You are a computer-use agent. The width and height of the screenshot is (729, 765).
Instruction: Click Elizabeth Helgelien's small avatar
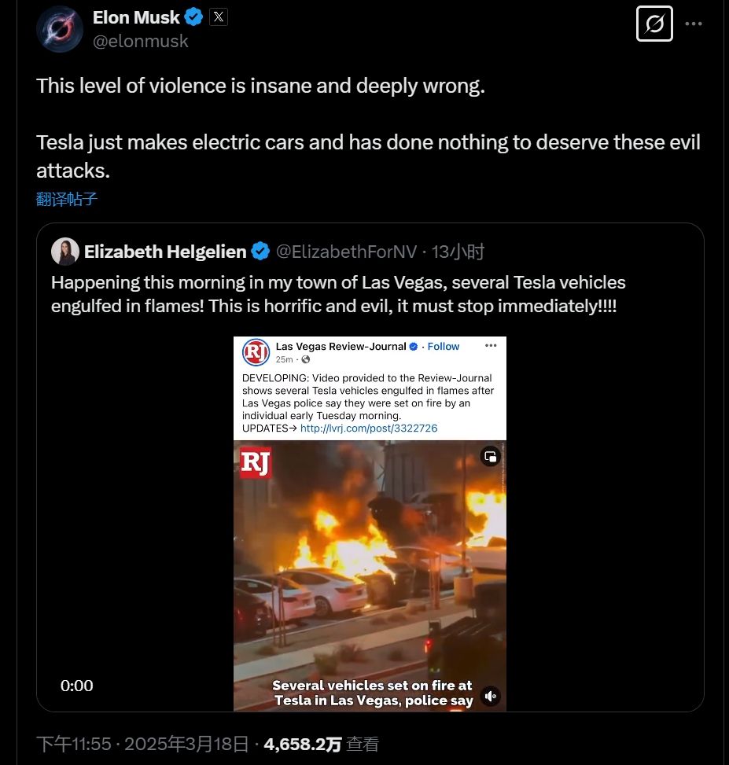click(65, 252)
